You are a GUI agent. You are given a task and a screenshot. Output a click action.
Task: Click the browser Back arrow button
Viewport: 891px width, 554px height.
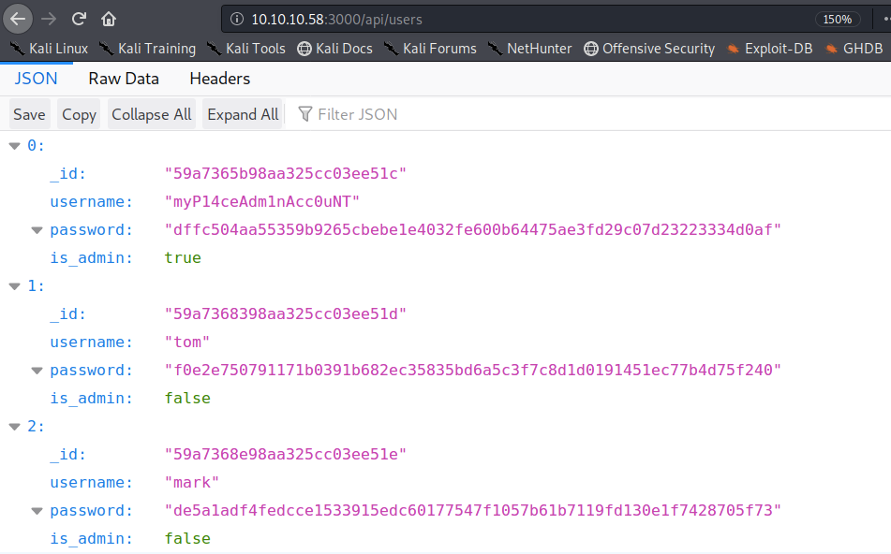coord(20,19)
